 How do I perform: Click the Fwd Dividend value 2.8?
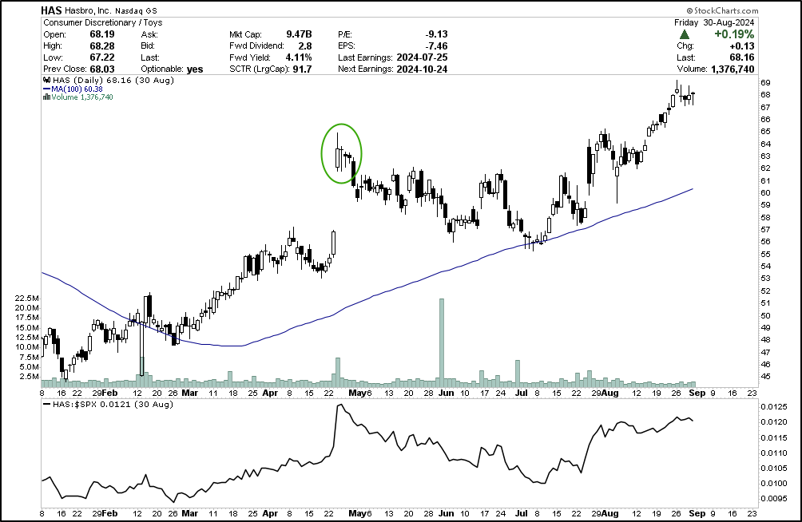coord(305,46)
